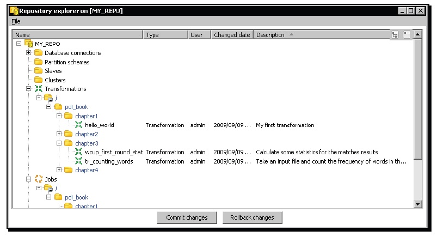This screenshot has height=236, width=437.
Task: Click the pdi_book folder icon under Jobs
Action: (x=58, y=197)
